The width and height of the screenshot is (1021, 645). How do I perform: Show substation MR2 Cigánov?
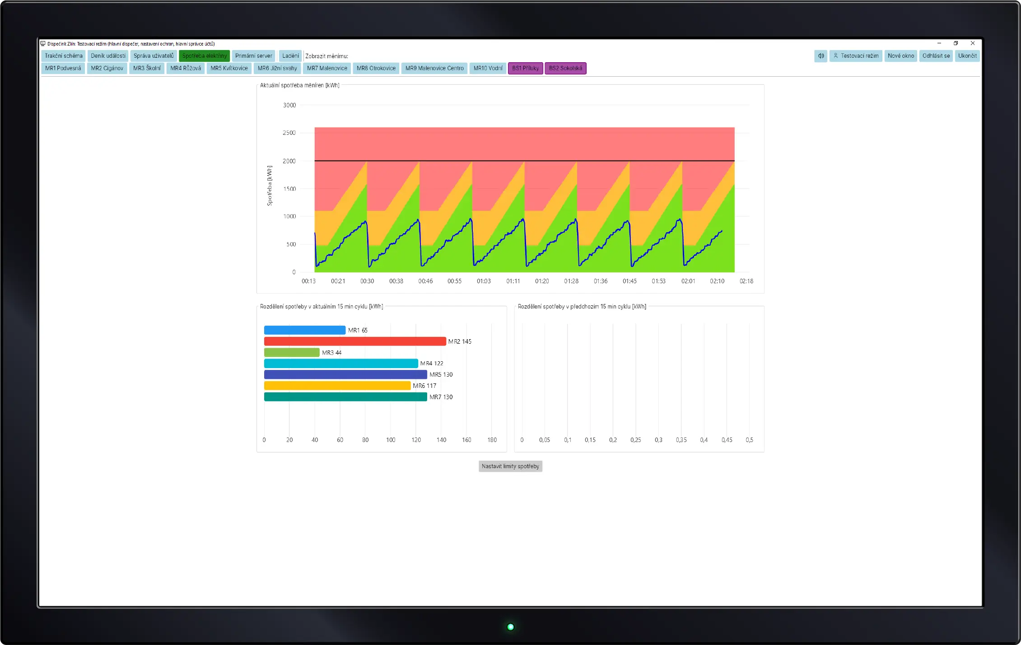click(107, 68)
